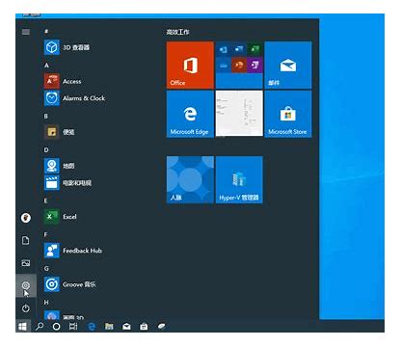Expand the Start hamburger menu
This screenshot has width=401, height=347.
coord(26,32)
